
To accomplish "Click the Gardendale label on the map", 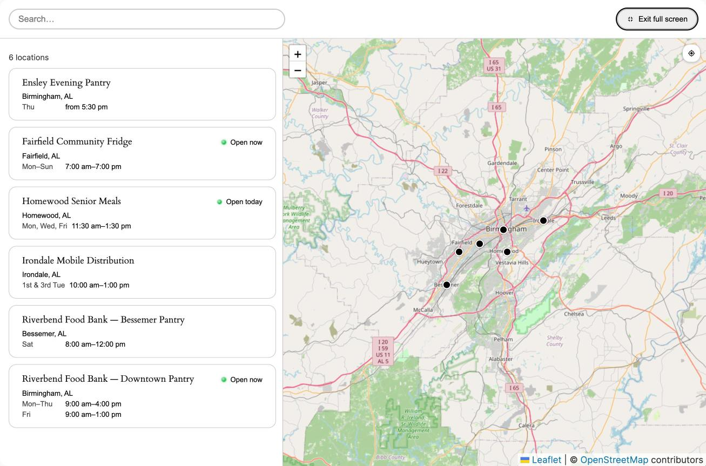I will [x=502, y=163].
